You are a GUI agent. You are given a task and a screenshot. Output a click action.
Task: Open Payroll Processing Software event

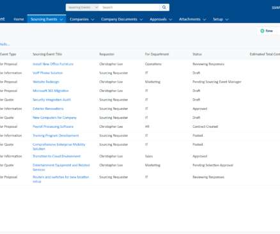(53, 127)
